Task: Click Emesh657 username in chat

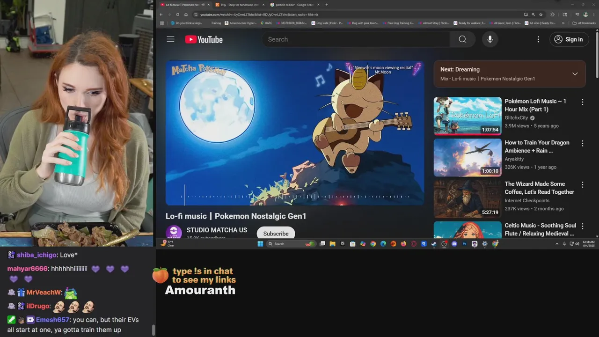Action: point(53,320)
